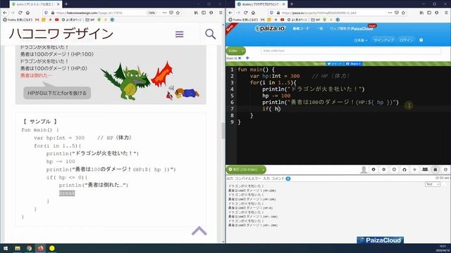
Task: Click the left page vertical scrollbar thumb
Action: point(223,131)
